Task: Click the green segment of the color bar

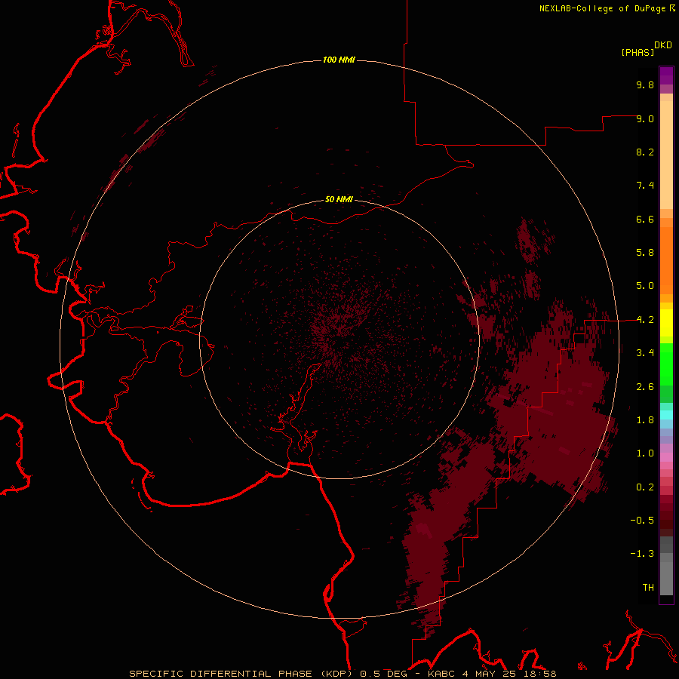Action: [666, 364]
